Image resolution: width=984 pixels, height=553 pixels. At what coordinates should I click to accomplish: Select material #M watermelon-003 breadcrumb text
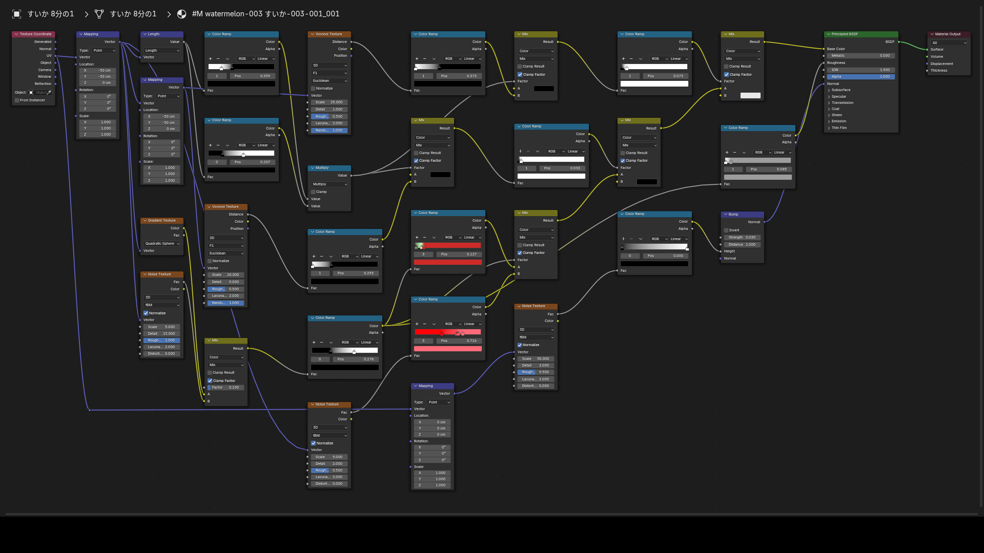click(x=265, y=14)
